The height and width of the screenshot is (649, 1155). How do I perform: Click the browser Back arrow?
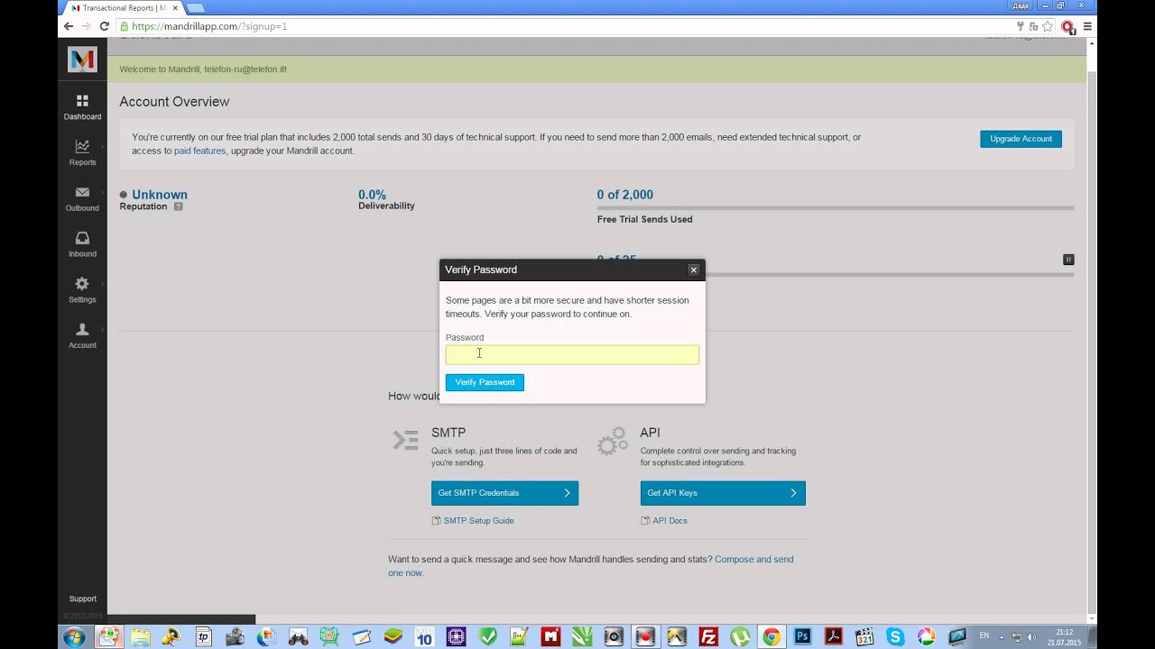click(x=68, y=26)
